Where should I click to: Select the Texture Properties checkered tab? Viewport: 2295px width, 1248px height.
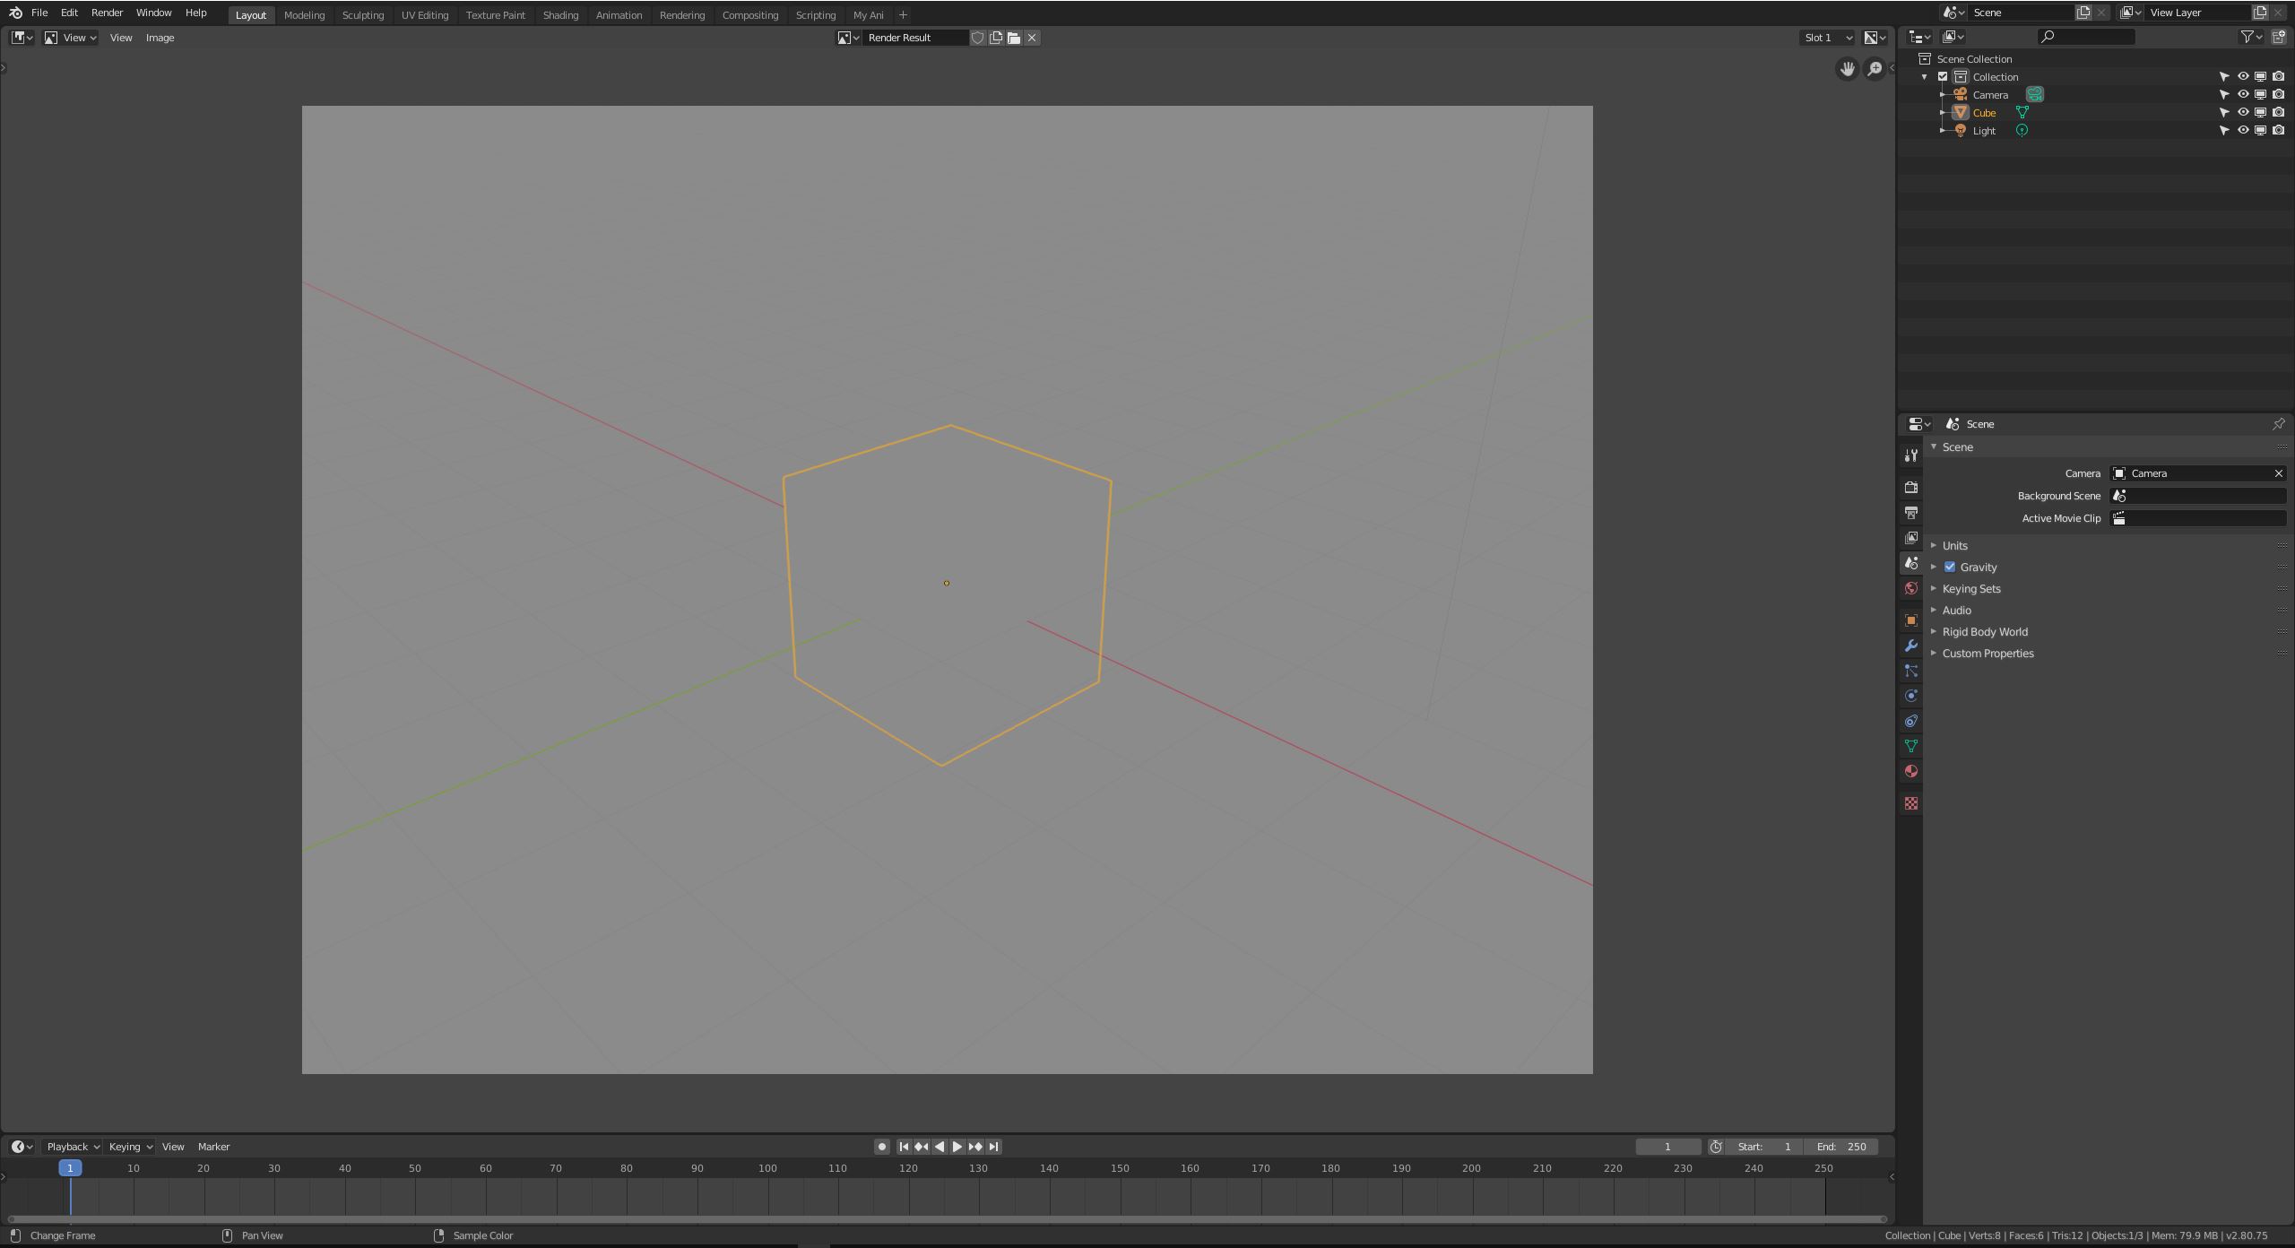point(1912,802)
